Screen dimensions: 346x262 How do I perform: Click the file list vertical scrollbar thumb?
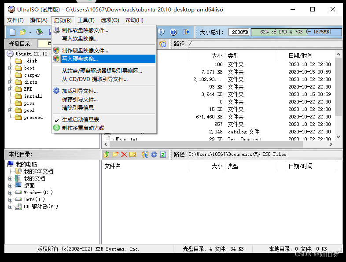pos(338,86)
